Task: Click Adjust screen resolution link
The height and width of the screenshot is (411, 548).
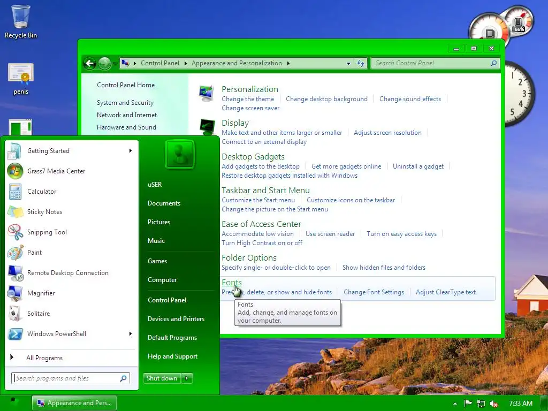Action: (x=387, y=133)
